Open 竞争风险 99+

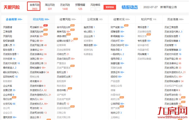[x=64, y=32]
